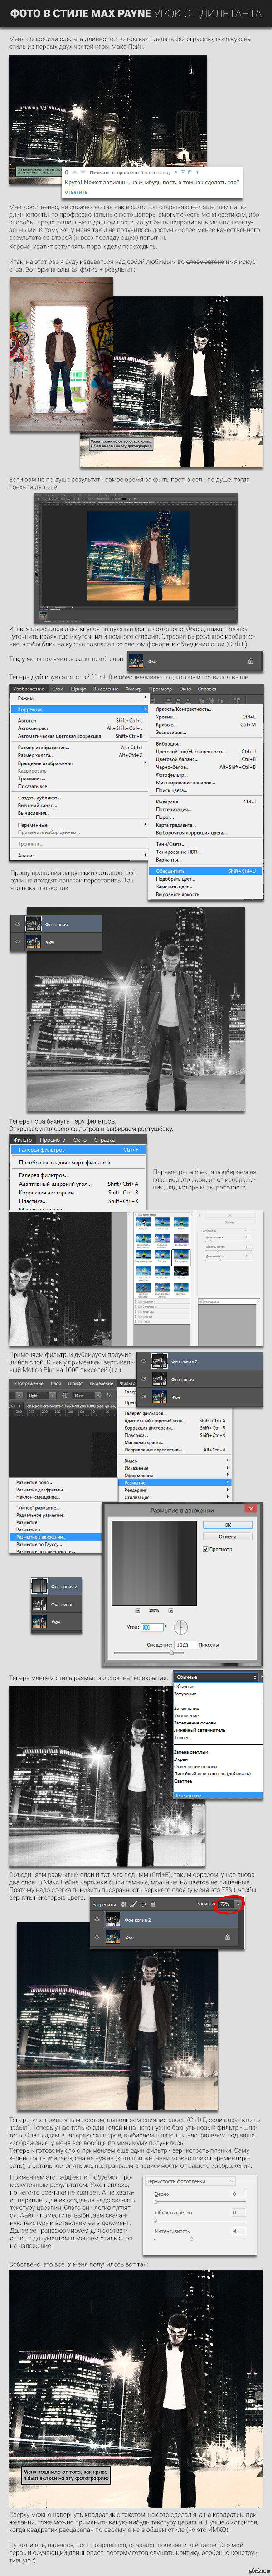
Task: Click the lock all padlock icon by Закрепить
Action: point(154,1905)
